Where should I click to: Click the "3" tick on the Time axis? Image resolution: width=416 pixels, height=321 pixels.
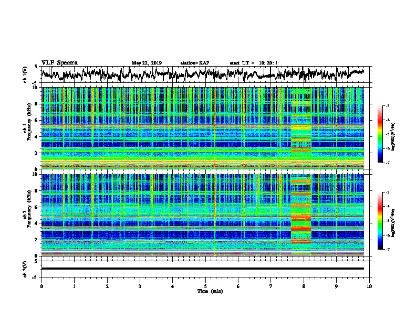140,286
